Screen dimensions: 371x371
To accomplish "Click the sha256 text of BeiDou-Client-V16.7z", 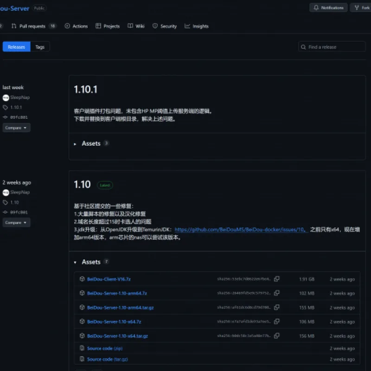I will pyautogui.click(x=244, y=279).
